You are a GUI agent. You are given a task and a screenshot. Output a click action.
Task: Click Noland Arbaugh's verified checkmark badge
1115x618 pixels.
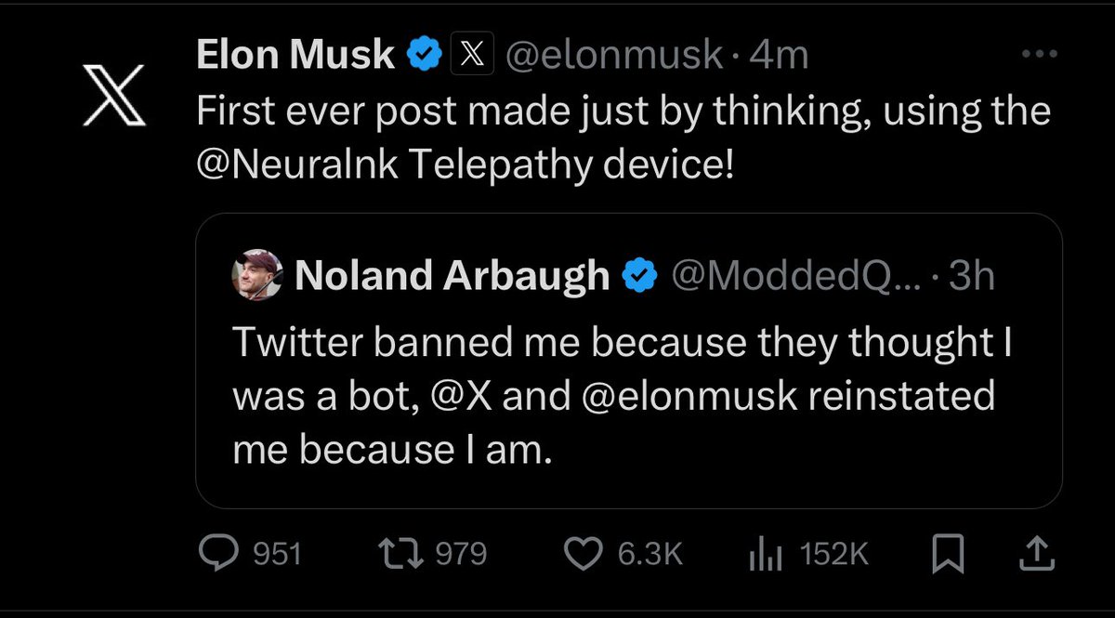pyautogui.click(x=640, y=276)
